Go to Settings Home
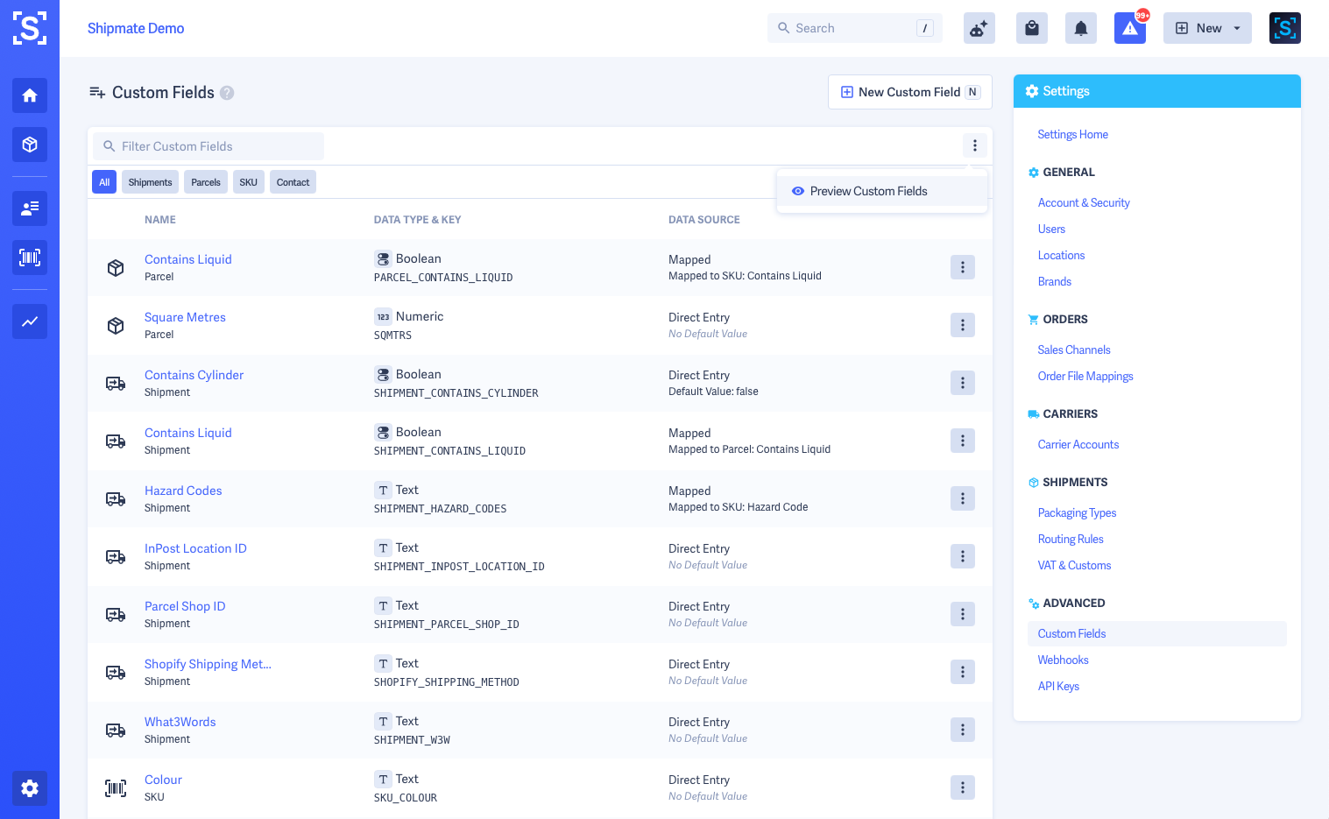Image resolution: width=1329 pixels, height=819 pixels. coord(1072,134)
